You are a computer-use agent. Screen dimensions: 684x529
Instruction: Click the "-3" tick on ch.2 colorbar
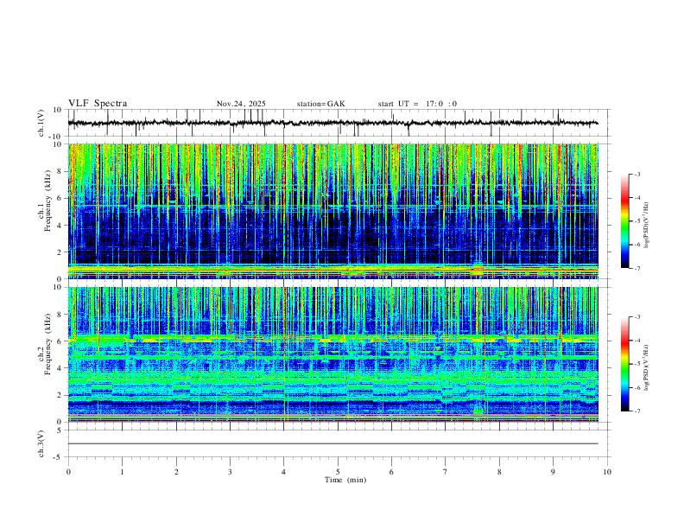636,317
